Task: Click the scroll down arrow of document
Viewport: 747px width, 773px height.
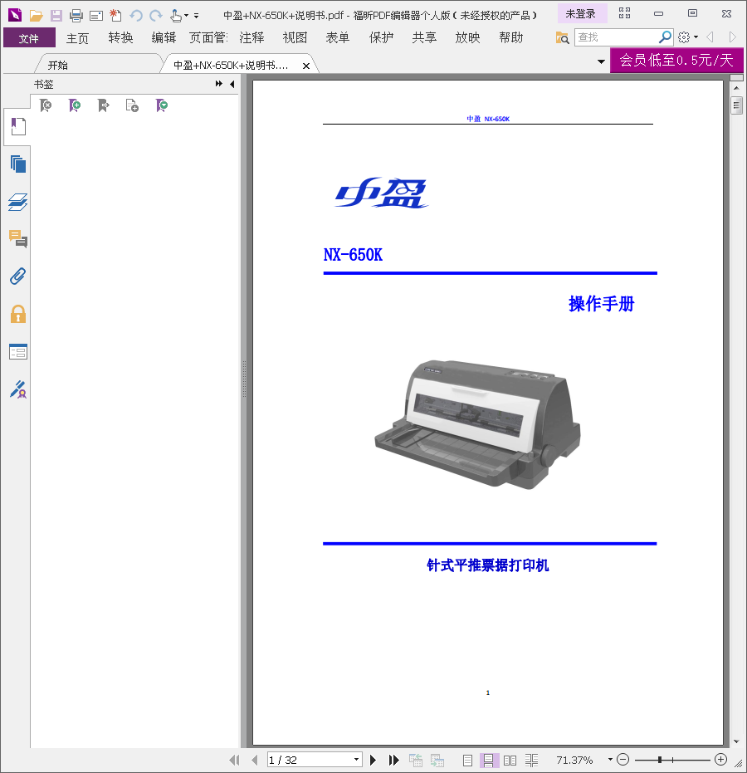Action: coord(736,741)
